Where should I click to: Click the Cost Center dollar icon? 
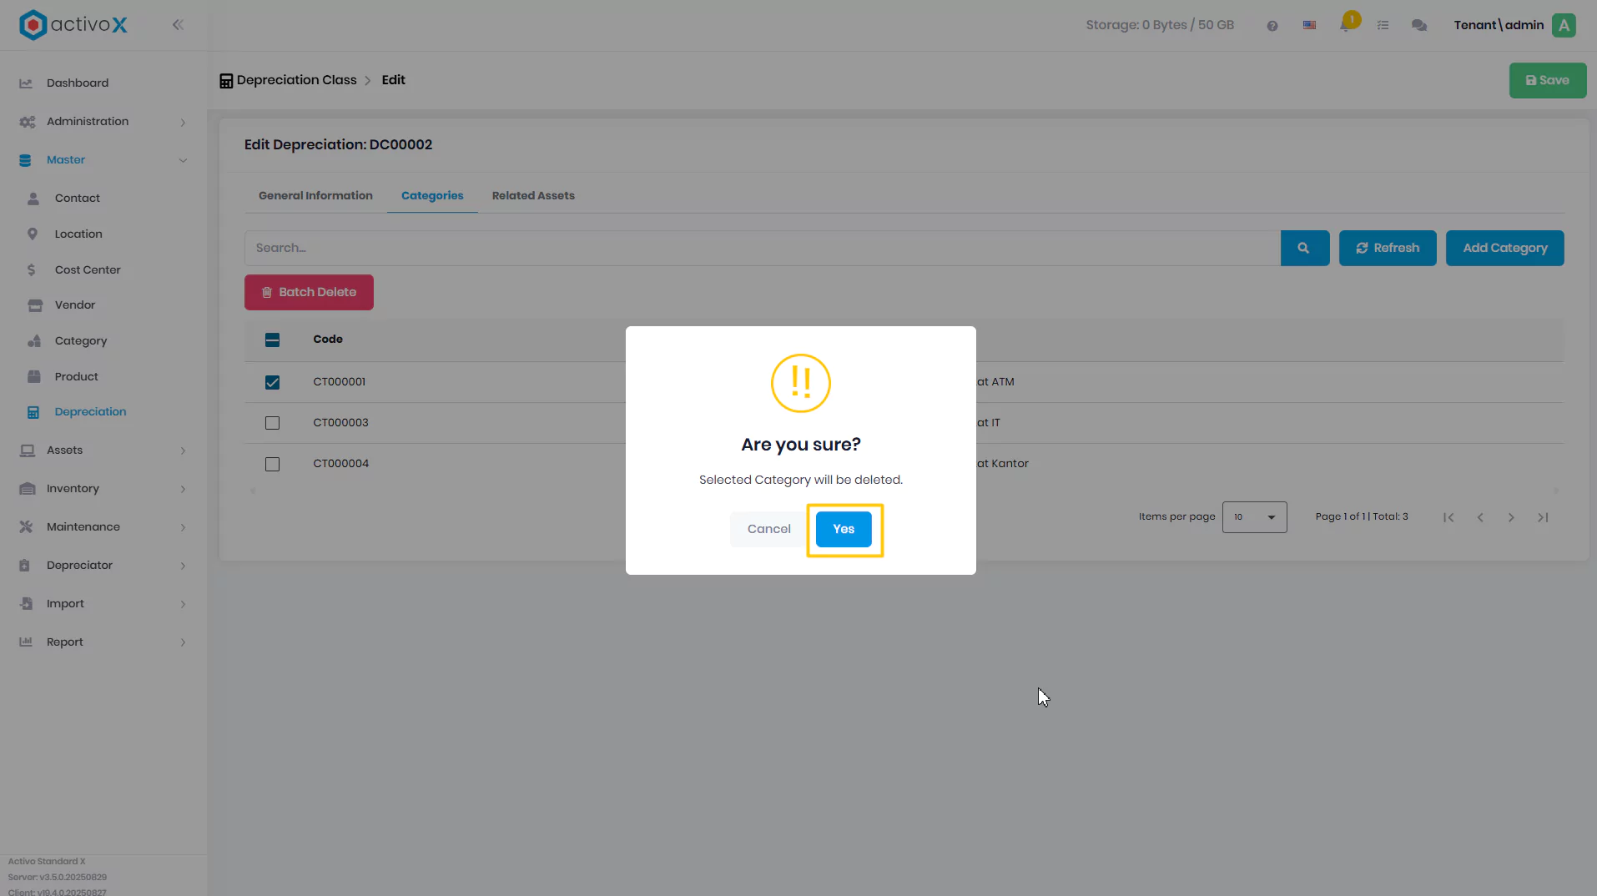32,270
